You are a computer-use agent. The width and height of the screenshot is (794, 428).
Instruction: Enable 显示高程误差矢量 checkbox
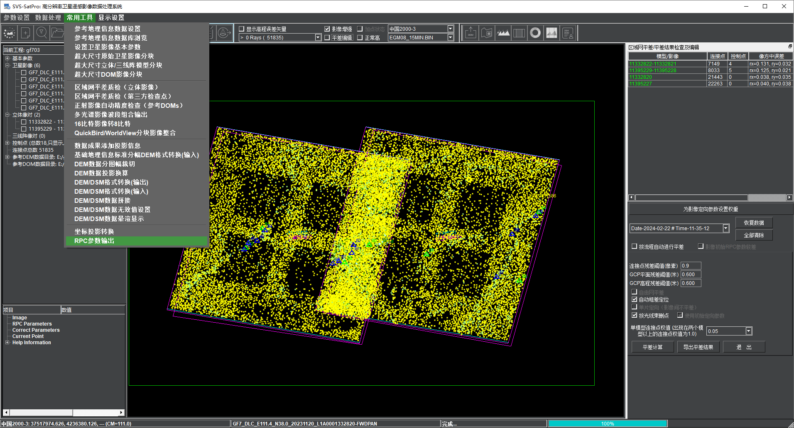[x=242, y=29]
